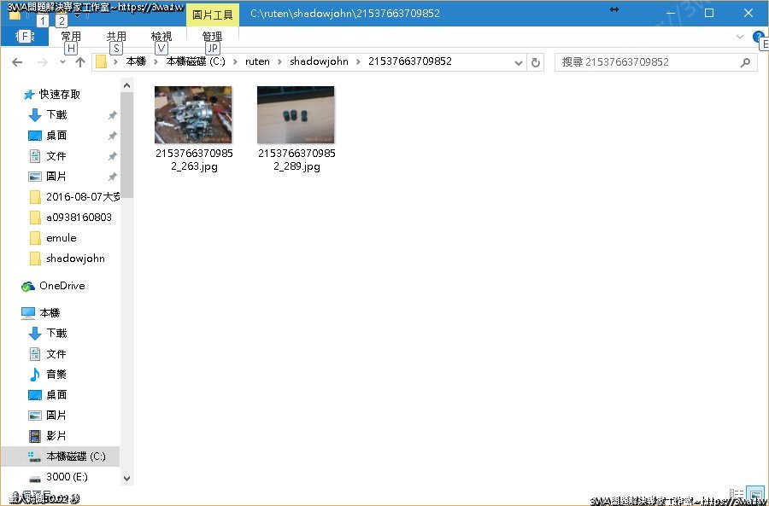The height and width of the screenshot is (506, 769).
Task: Open the 檢視 ribbon tab
Action: point(161,37)
